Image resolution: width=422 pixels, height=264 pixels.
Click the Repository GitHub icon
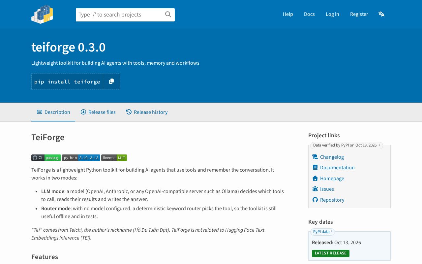click(315, 200)
